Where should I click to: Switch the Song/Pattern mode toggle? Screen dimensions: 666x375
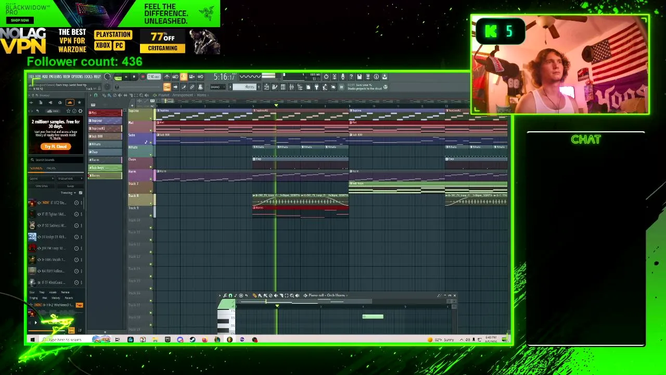(118, 77)
